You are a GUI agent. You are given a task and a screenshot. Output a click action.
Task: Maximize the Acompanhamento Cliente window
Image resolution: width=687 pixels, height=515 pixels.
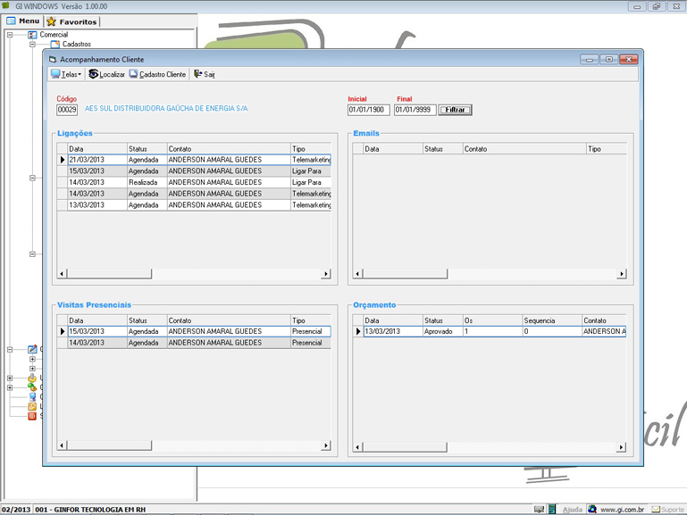click(609, 60)
